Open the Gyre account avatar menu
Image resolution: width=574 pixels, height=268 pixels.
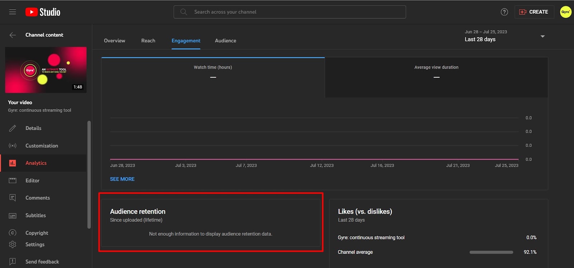(x=566, y=12)
